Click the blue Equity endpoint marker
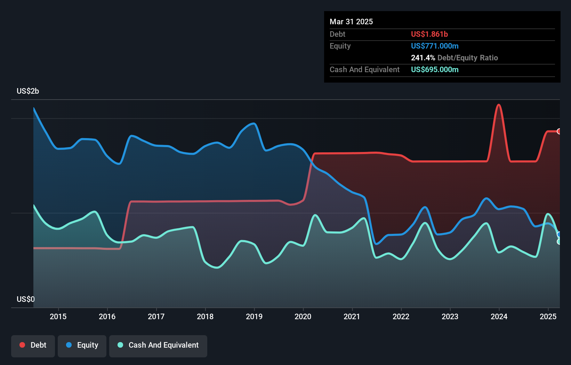The width and height of the screenshot is (571, 365). point(559,235)
